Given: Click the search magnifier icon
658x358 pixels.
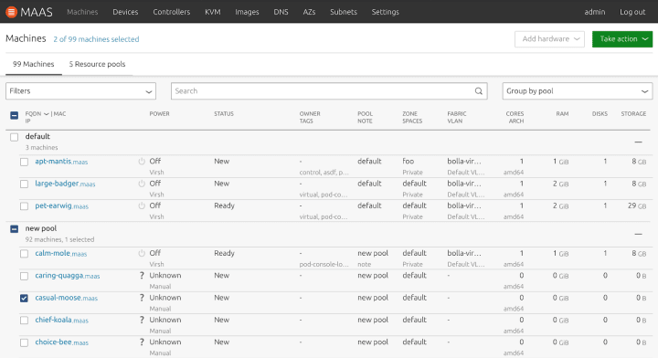Looking at the screenshot, I should click(478, 91).
